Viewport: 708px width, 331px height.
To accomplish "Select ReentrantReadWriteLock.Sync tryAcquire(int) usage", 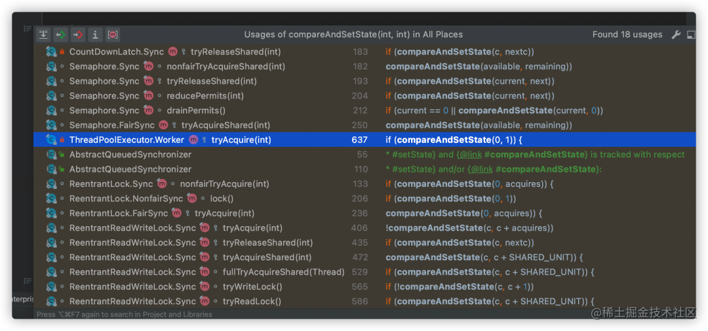I will [364, 228].
